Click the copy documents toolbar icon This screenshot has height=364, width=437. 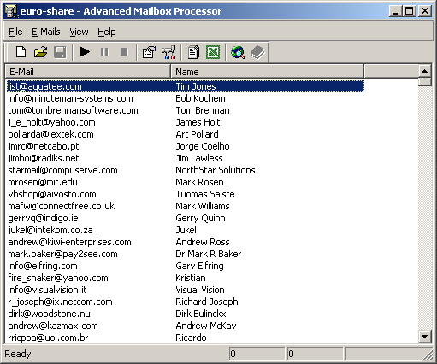tap(193, 52)
